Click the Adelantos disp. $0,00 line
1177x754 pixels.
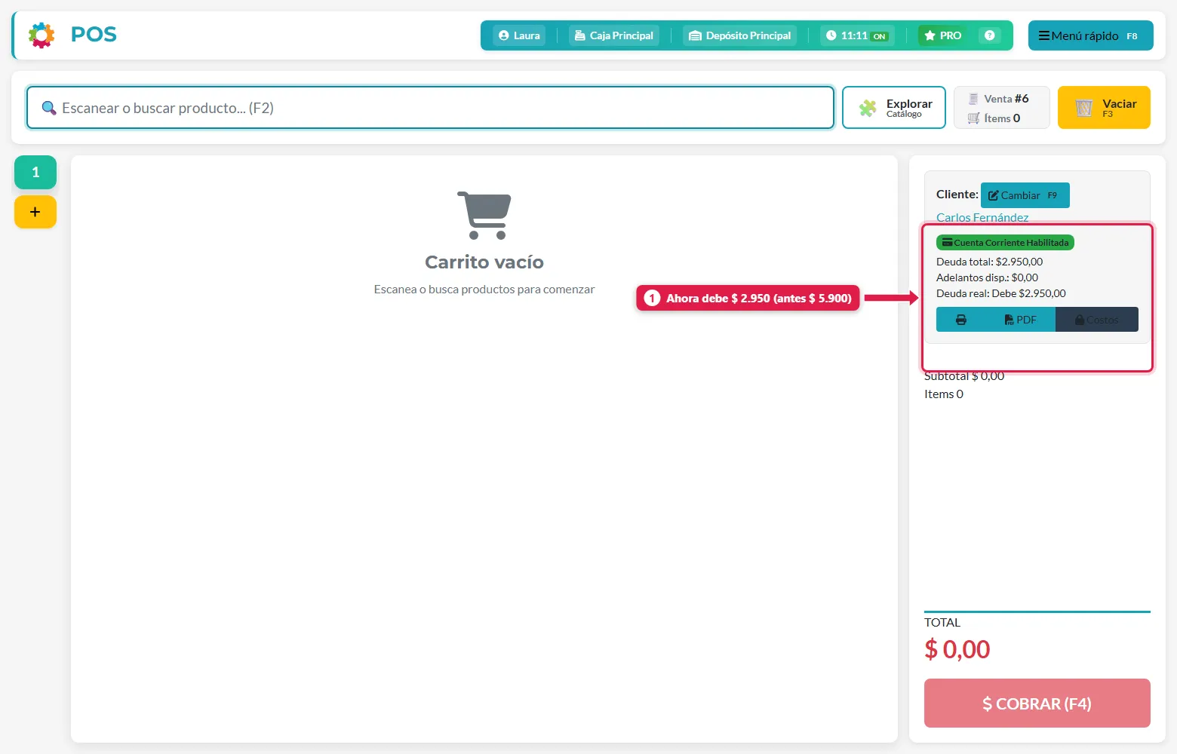[988, 277]
